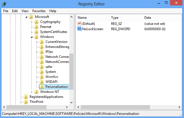This screenshot has width=184, height=118.
Task: Click the registry path in status bar
Action: tap(71, 114)
